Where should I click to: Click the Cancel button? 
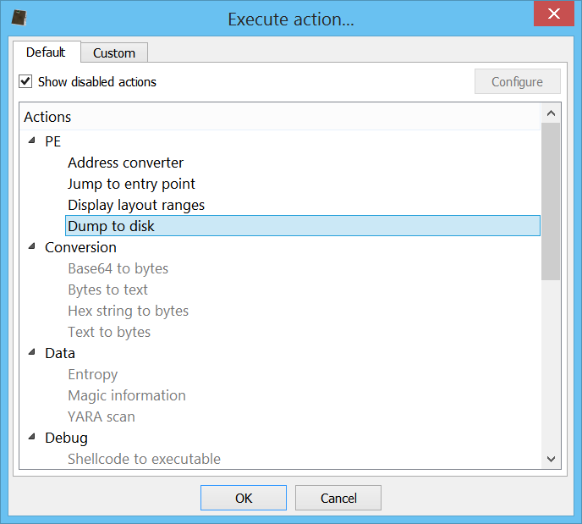(338, 498)
